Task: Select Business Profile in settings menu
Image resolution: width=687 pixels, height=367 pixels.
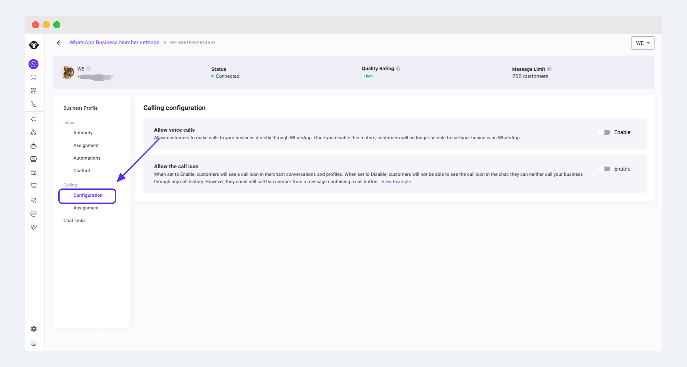Action: coord(81,108)
